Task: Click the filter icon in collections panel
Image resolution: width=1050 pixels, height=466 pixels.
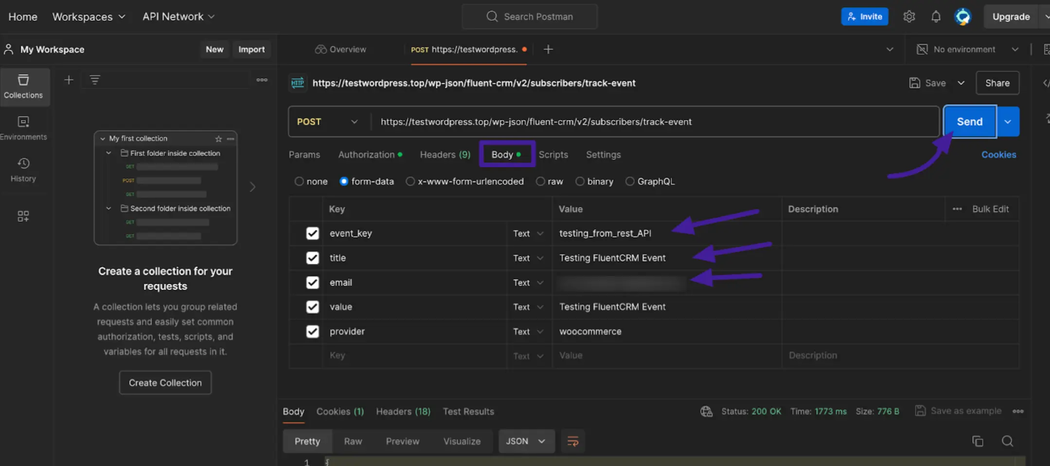Action: pos(95,80)
